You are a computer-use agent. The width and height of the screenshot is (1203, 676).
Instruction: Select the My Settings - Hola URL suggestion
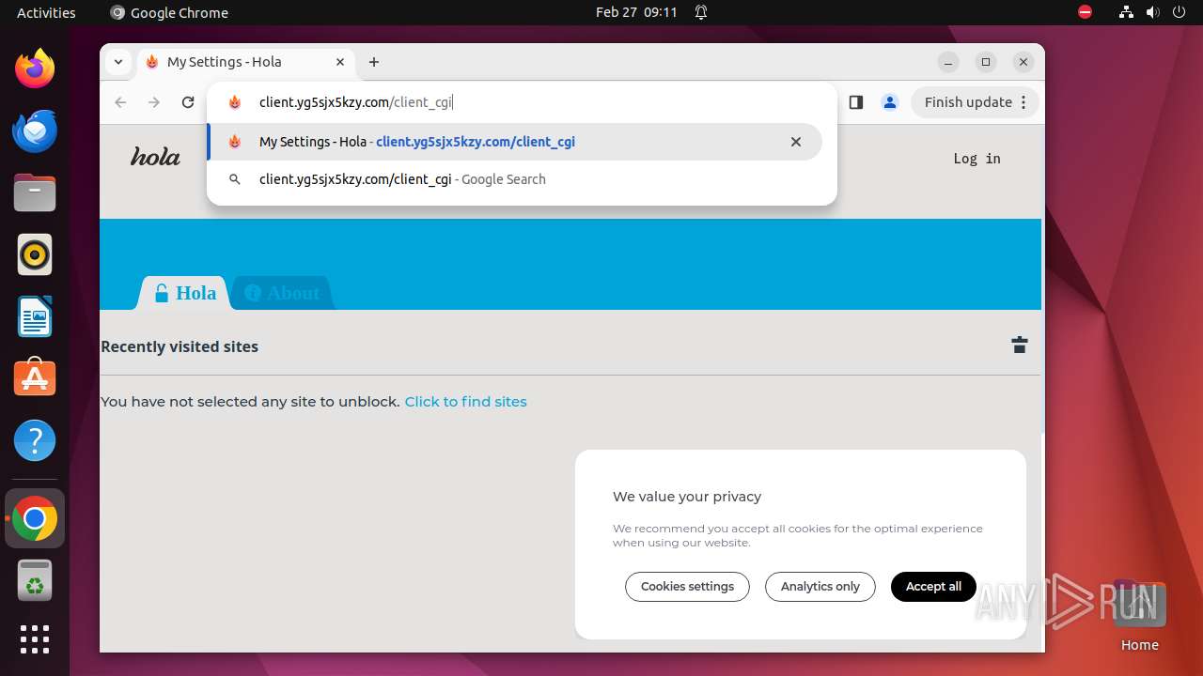coord(515,142)
